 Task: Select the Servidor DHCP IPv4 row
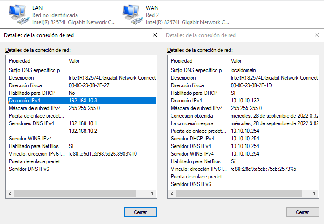point(244,139)
